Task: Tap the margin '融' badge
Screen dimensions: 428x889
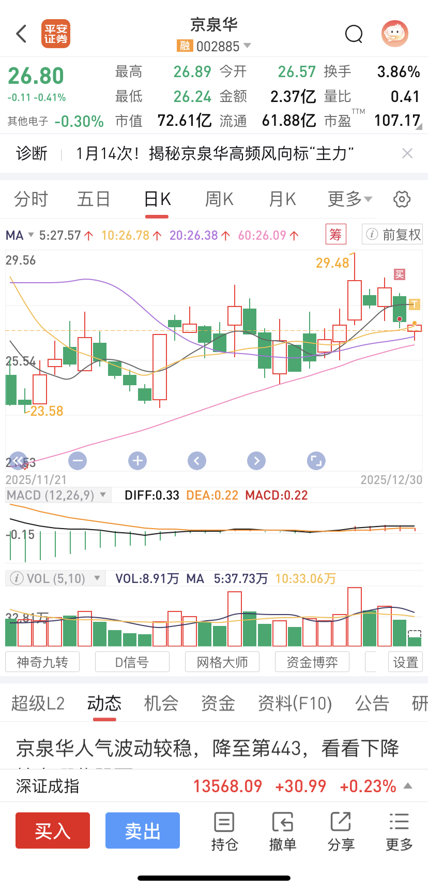Action: click(x=185, y=46)
